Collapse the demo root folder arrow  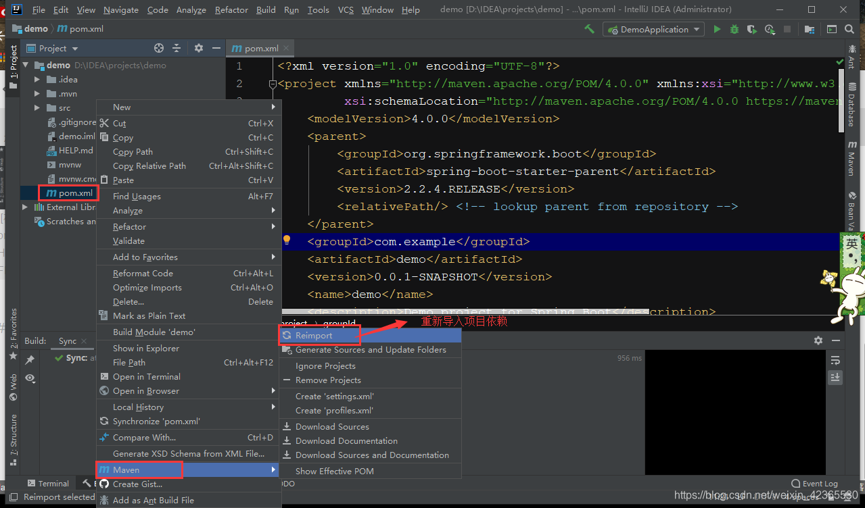pos(26,65)
